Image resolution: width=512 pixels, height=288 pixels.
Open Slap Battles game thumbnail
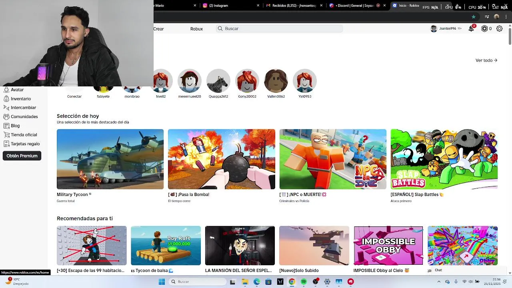(444, 159)
